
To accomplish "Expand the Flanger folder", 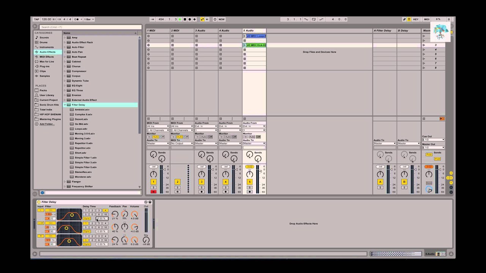I will [x=65, y=182].
